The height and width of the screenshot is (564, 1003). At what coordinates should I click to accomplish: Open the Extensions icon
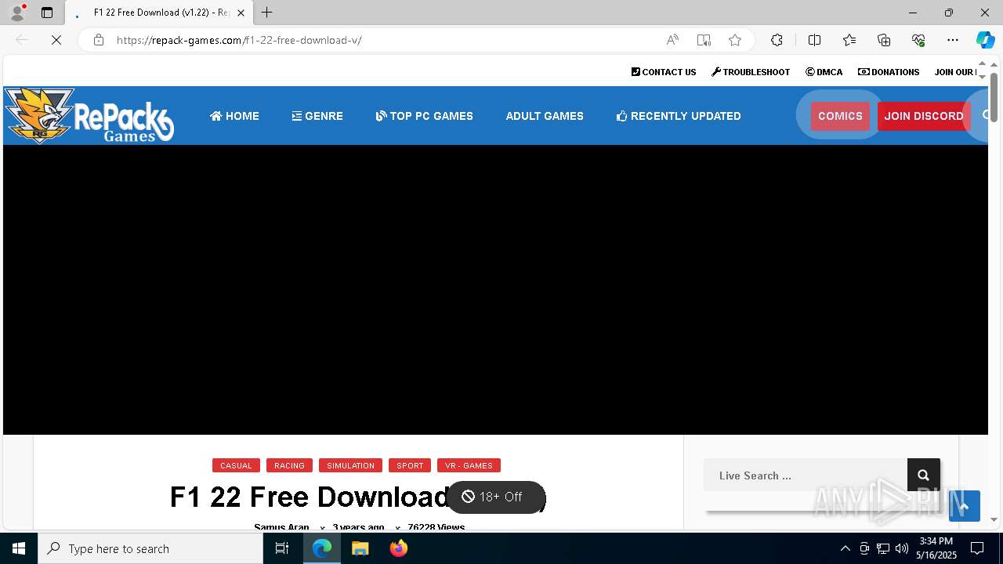[777, 40]
